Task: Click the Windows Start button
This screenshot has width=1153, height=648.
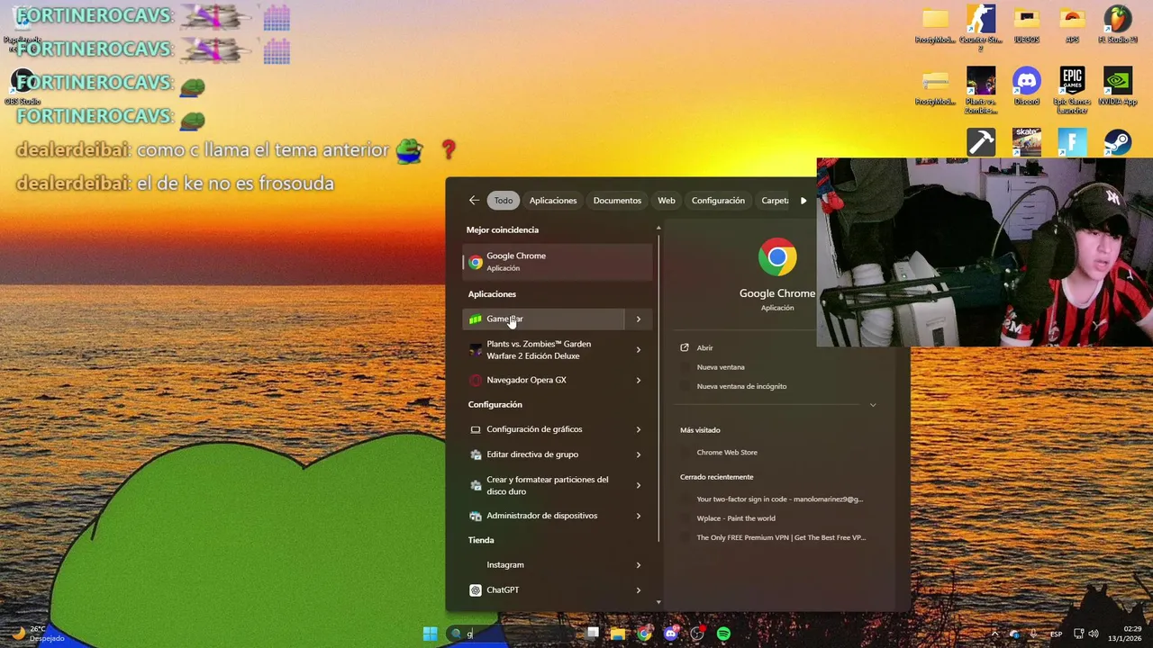Action: coord(430,634)
